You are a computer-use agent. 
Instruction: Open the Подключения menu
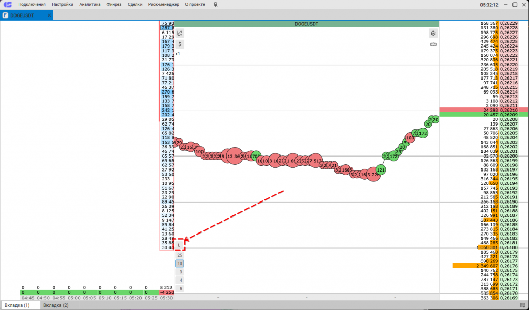coord(32,5)
